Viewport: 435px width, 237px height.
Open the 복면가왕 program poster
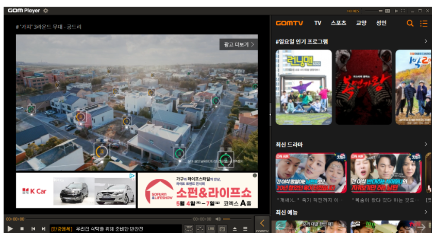pos(363,87)
